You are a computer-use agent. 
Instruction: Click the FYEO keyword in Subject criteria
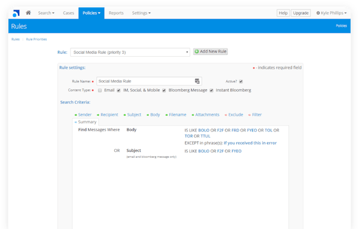pyautogui.click(x=236, y=151)
